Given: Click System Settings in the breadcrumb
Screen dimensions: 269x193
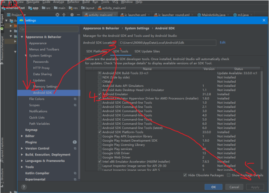Looking at the screenshot, I should [137, 28].
